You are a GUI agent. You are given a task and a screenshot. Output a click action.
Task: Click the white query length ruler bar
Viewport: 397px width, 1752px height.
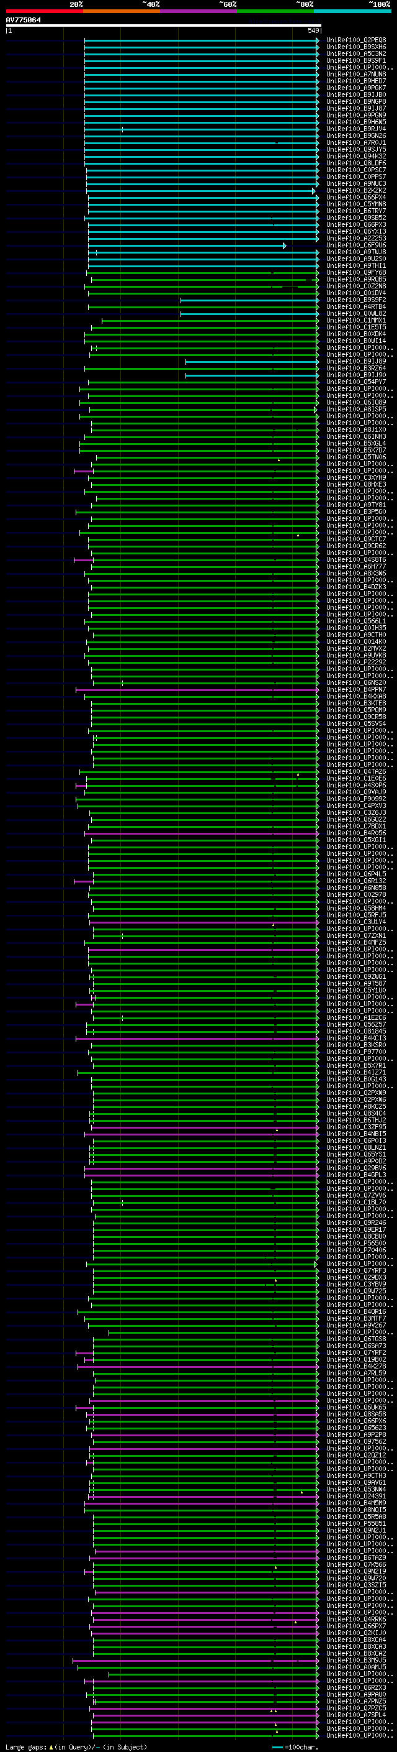point(164,26)
